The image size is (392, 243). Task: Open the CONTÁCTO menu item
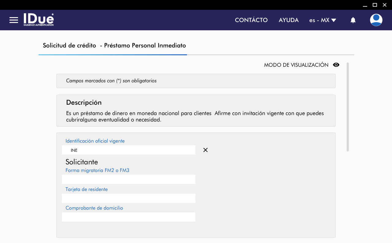pos(251,20)
